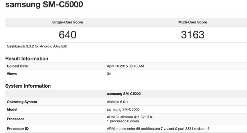Select the 'Processor ID' row label

coord(18,129)
